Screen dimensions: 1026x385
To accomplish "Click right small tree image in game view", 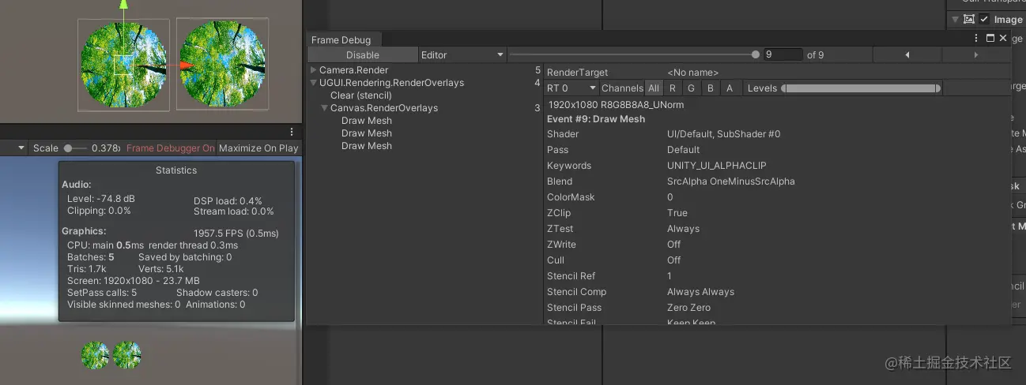I will [127, 355].
